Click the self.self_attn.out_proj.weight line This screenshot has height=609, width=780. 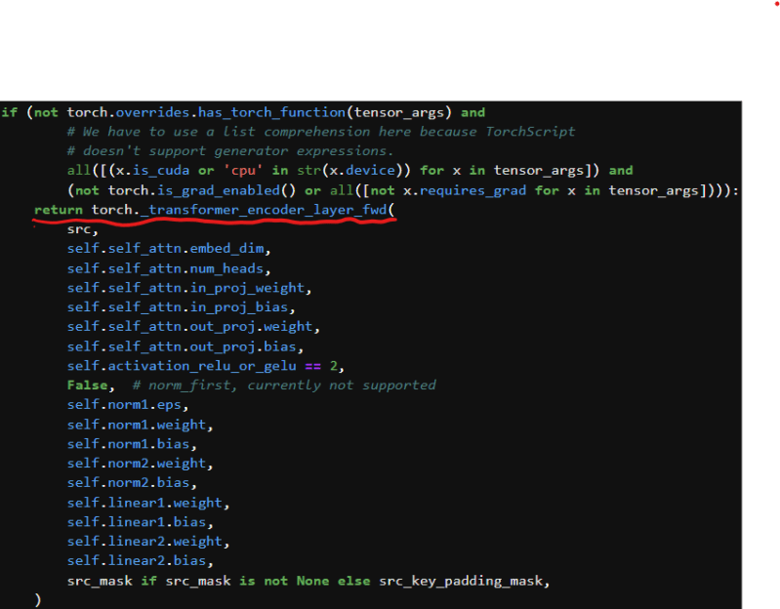point(193,327)
